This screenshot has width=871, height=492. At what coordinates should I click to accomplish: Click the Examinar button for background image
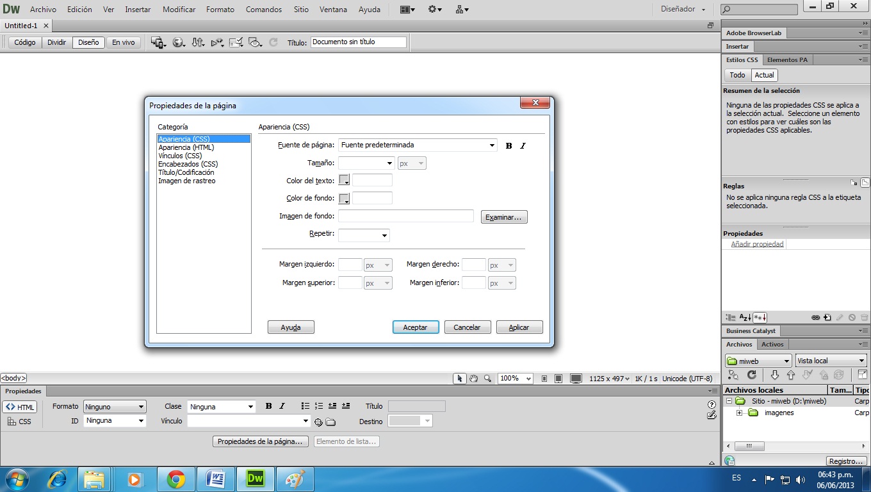pyautogui.click(x=503, y=217)
